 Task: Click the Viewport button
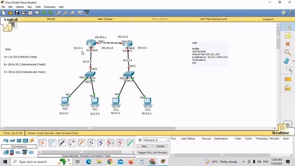pyautogui.click(x=268, y=19)
